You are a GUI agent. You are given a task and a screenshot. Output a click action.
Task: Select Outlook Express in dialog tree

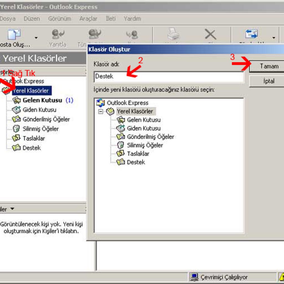pos(128,103)
